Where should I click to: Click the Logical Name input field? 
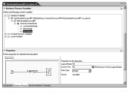97,64
